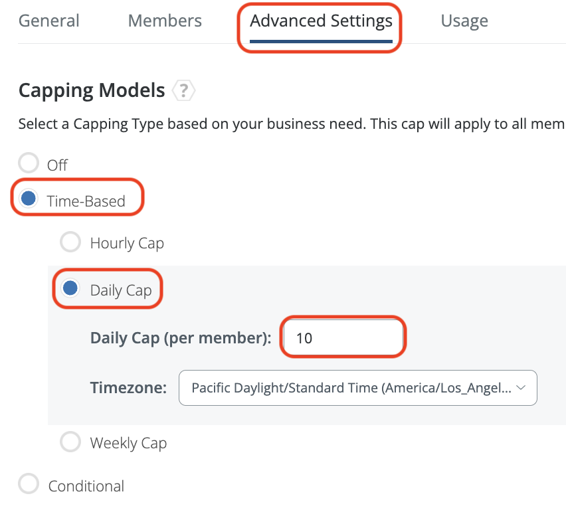566x522 pixels.
Task: Click the Daily Cap per member input
Action: pos(343,338)
